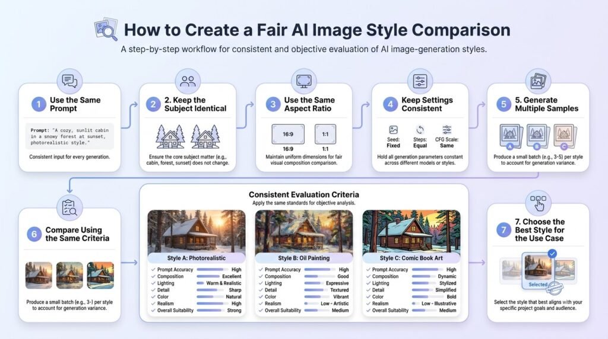This screenshot has height=339, width=608.
Task: Click the stacked photos icon above Generate Multiple Samples
Action: [538, 81]
